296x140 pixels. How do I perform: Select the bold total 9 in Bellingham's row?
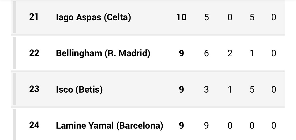pyautogui.click(x=181, y=54)
